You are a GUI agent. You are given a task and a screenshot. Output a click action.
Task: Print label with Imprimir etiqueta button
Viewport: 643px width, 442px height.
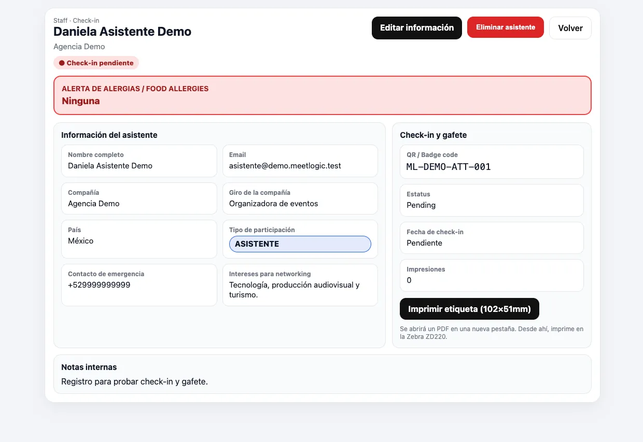469,309
